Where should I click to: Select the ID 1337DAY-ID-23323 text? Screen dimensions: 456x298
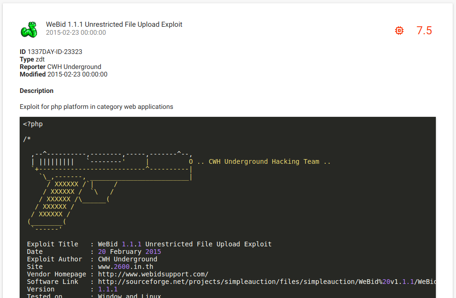pyautogui.click(x=51, y=52)
